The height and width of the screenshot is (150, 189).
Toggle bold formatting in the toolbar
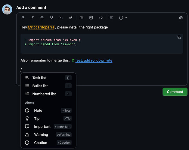(x=23, y=18)
